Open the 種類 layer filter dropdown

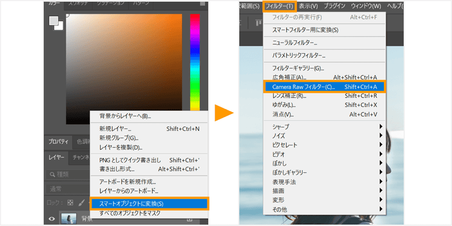click(x=67, y=174)
